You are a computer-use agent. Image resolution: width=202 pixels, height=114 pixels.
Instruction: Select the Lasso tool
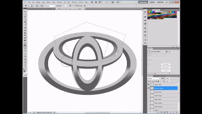[x=25, y=17]
